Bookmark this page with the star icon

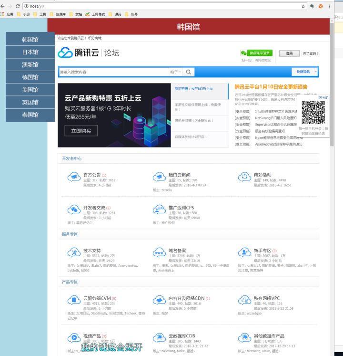303,6
